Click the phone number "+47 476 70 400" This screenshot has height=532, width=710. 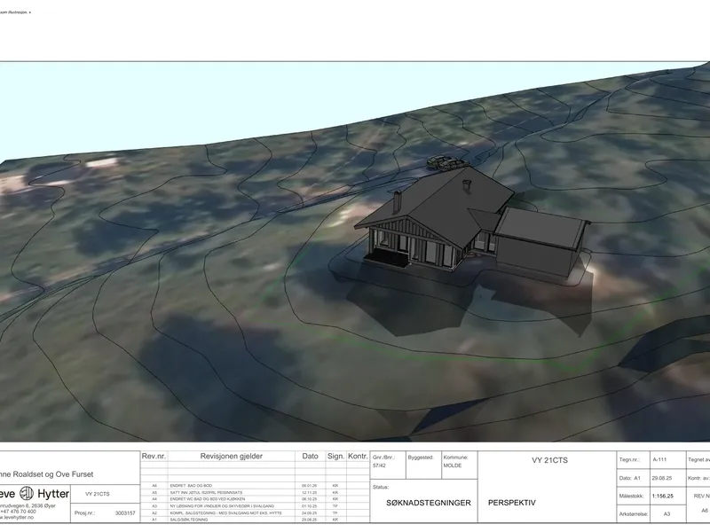pyautogui.click(x=18, y=512)
